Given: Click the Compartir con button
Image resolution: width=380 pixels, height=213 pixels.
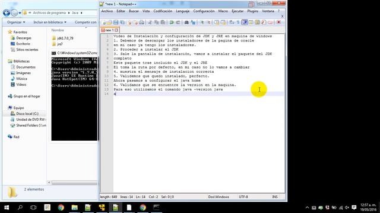Looking at the screenshot, I should (85, 22).
